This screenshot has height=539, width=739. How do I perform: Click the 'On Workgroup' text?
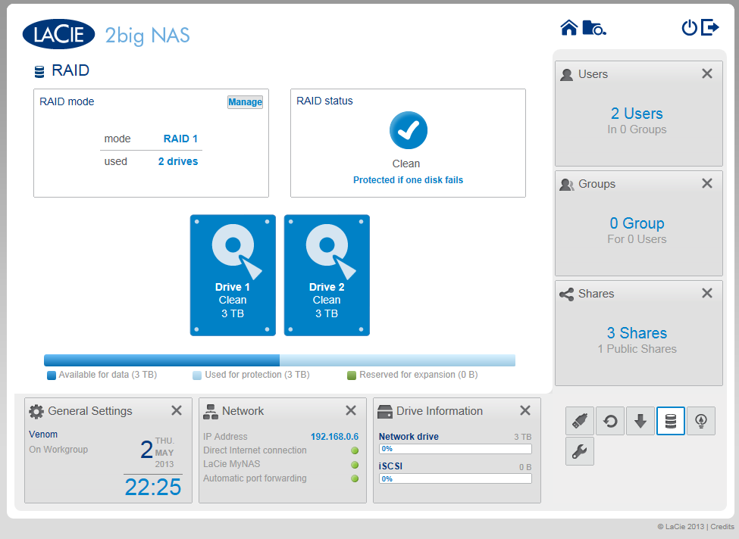(x=58, y=450)
